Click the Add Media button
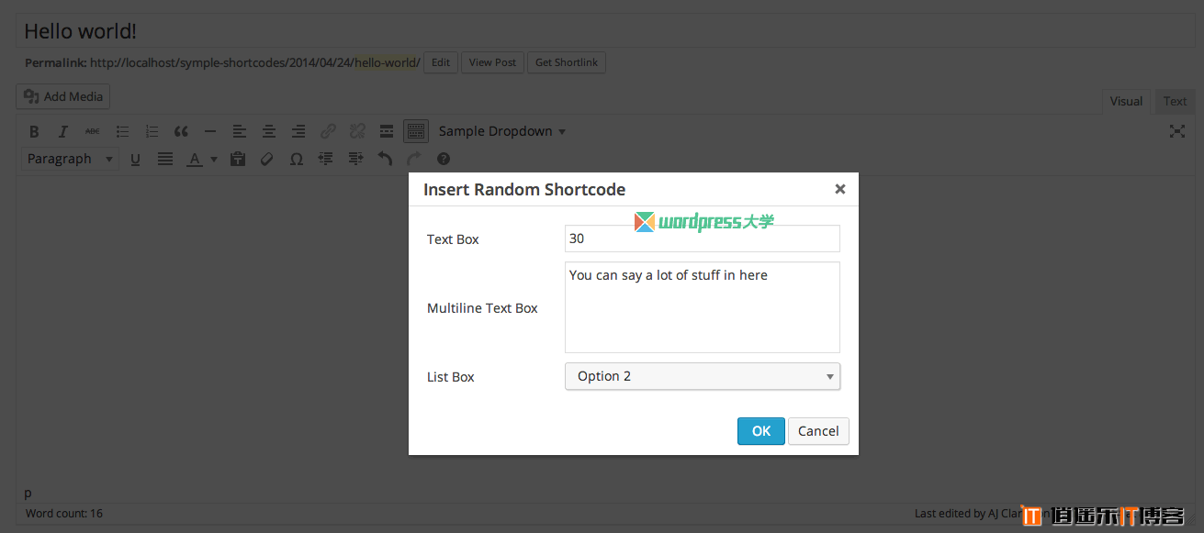The height and width of the screenshot is (533, 1204). click(63, 96)
